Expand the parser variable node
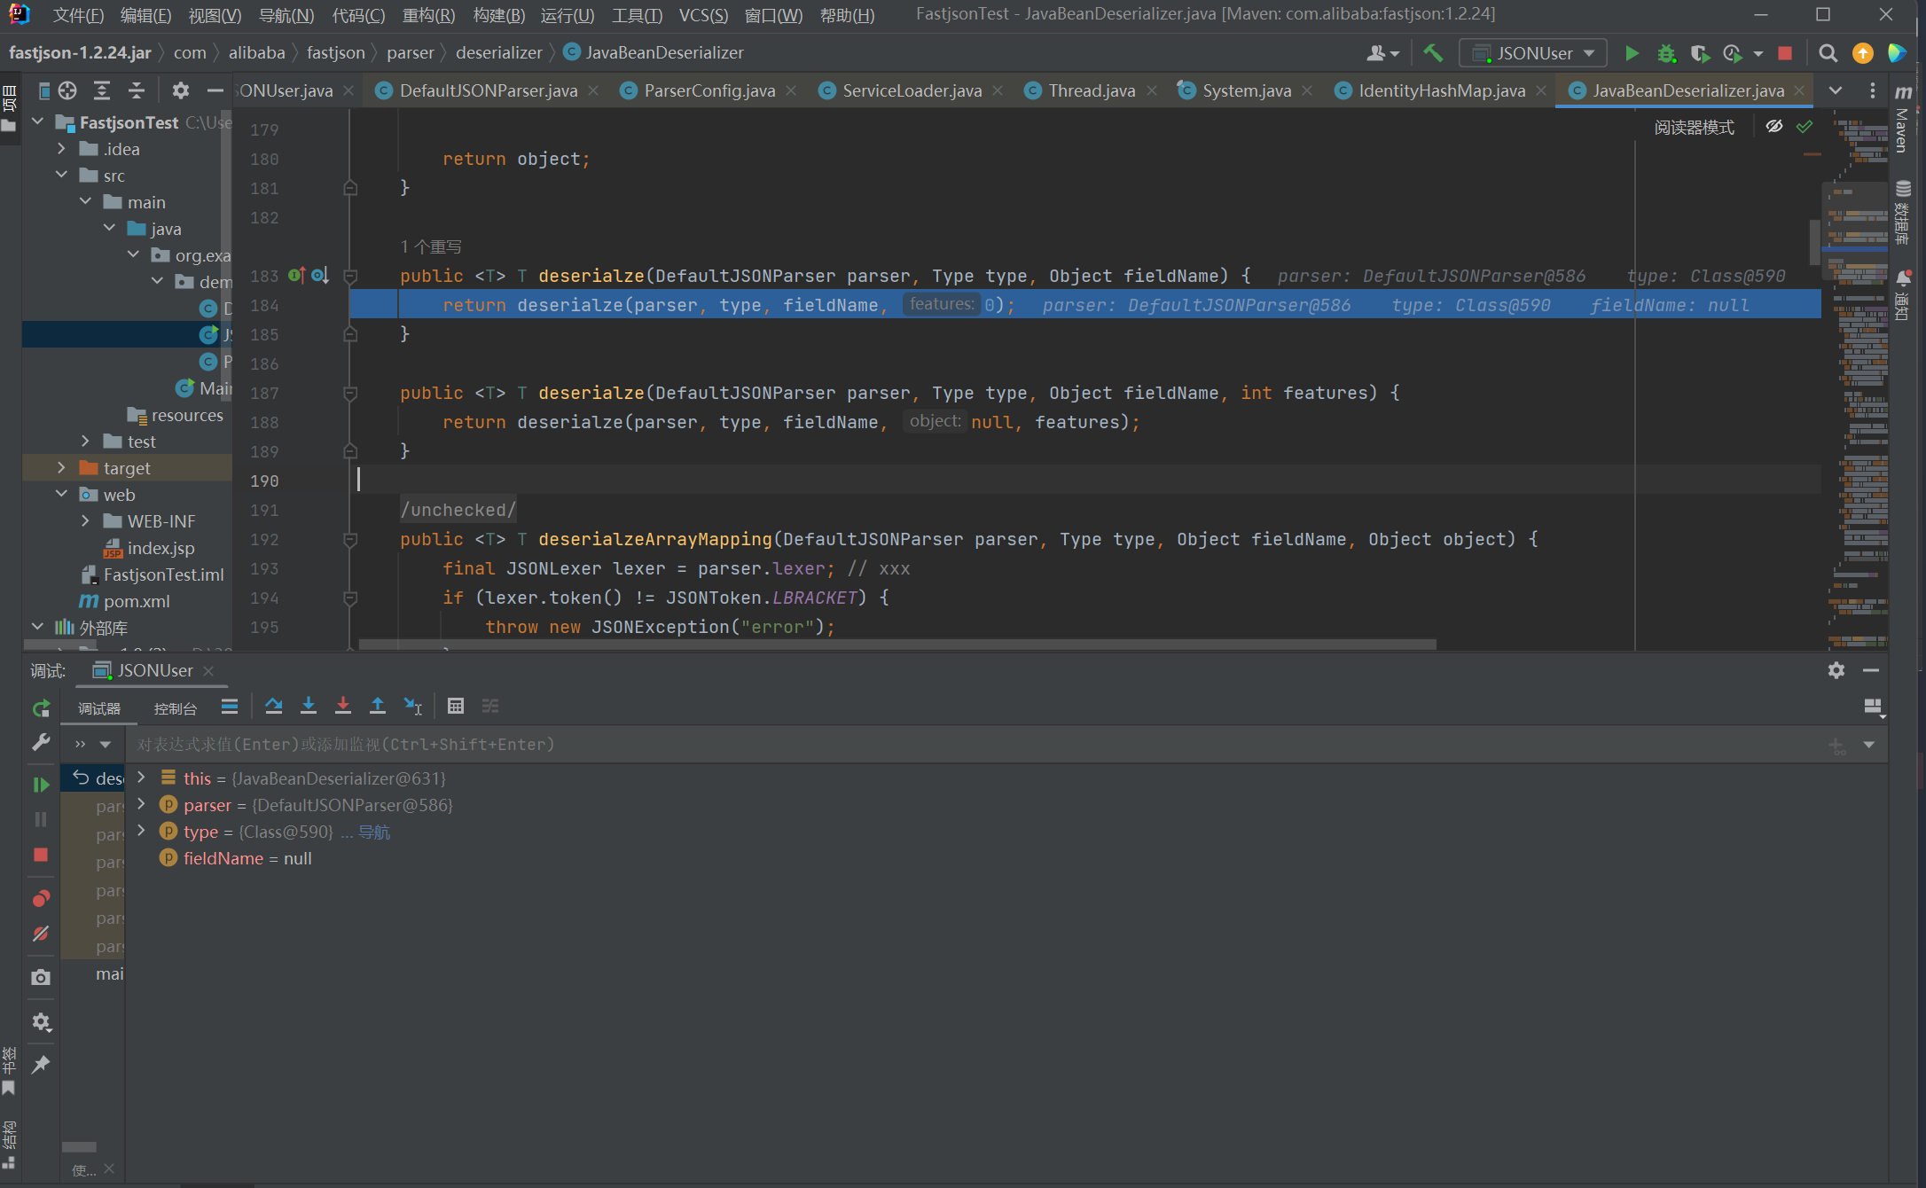1926x1188 pixels. (x=142, y=804)
